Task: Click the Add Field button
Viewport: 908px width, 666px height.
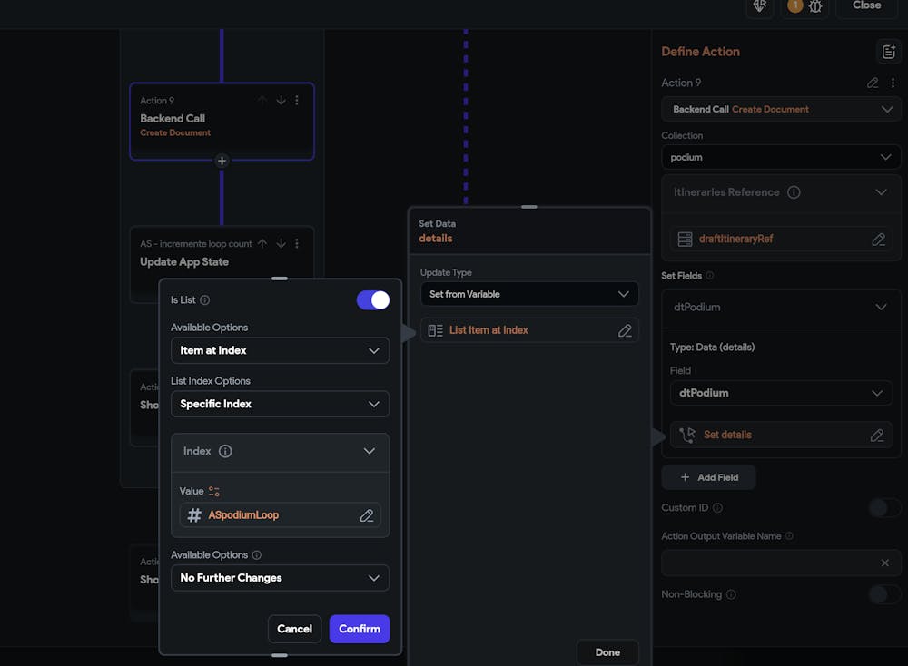Action: coord(709,477)
